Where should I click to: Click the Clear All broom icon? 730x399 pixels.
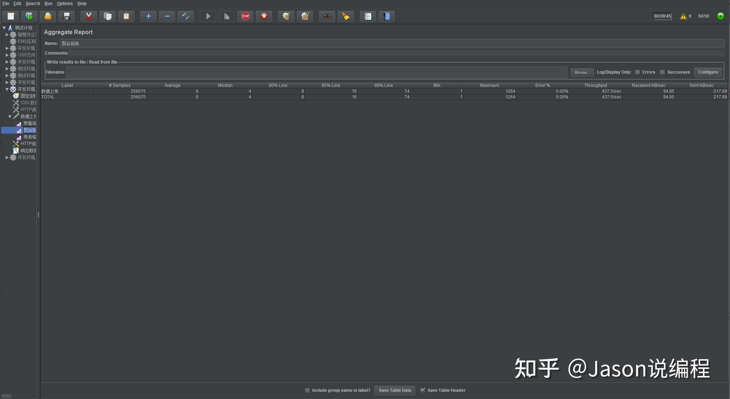point(305,16)
